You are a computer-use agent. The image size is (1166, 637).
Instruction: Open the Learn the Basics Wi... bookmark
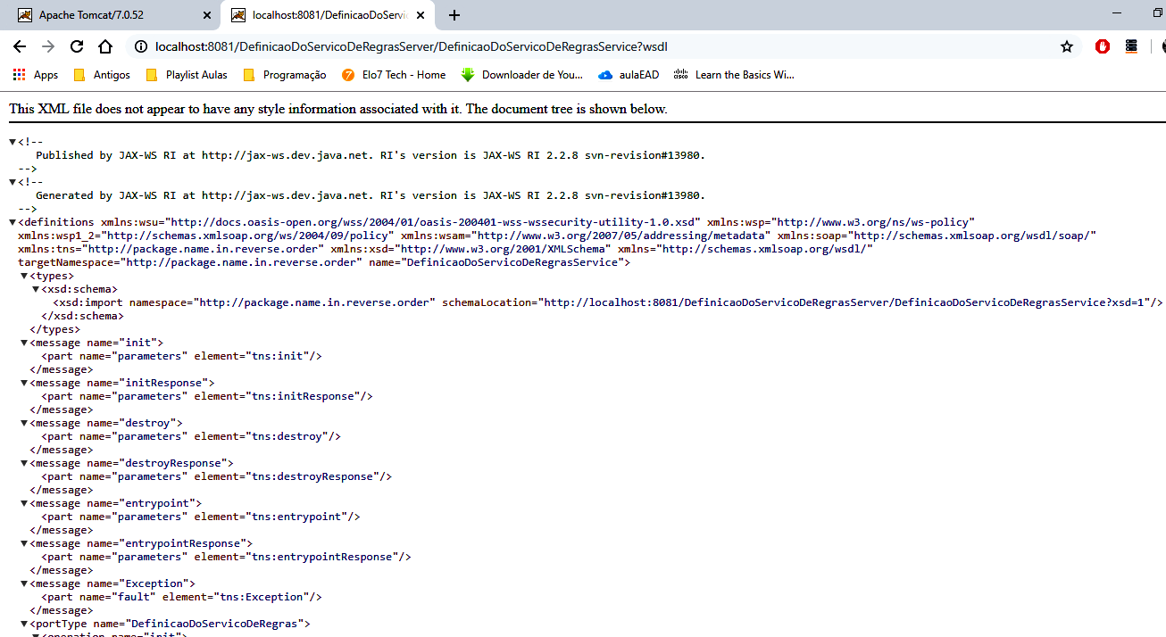click(x=679, y=75)
